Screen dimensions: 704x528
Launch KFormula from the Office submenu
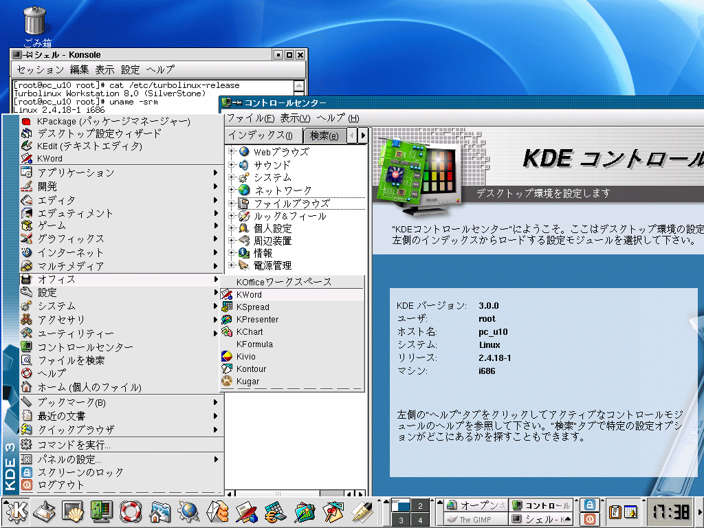coord(291,344)
